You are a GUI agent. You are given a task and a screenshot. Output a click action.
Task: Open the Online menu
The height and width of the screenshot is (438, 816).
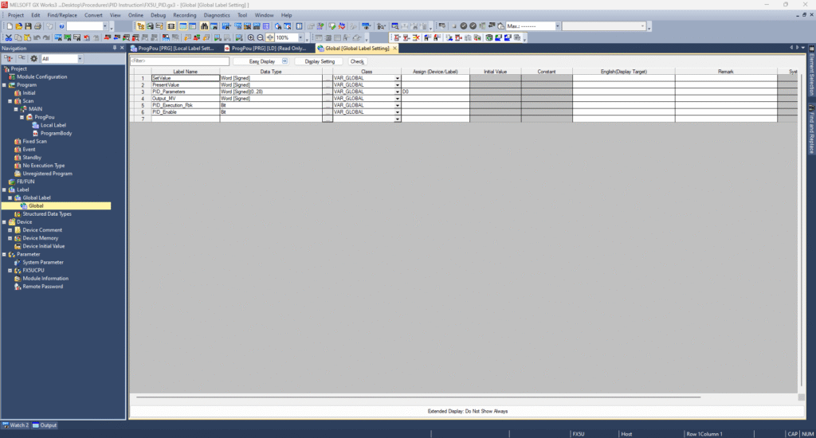point(135,15)
